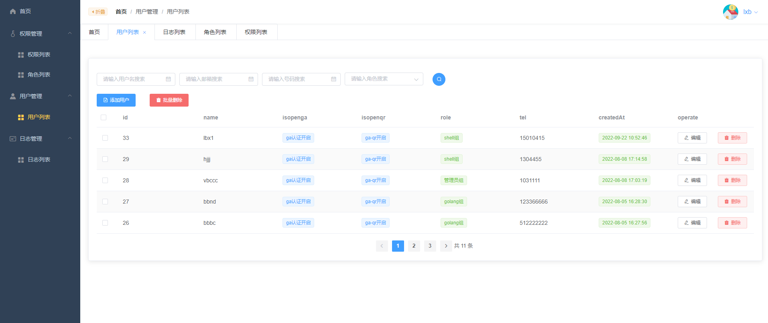This screenshot has height=323, width=768.
Task: Click the ga认证开启 tag for user lbx1
Action: click(x=298, y=138)
